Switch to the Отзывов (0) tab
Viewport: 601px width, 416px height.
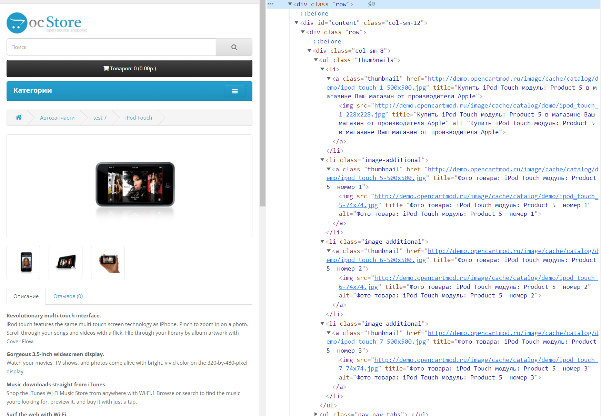(68, 296)
